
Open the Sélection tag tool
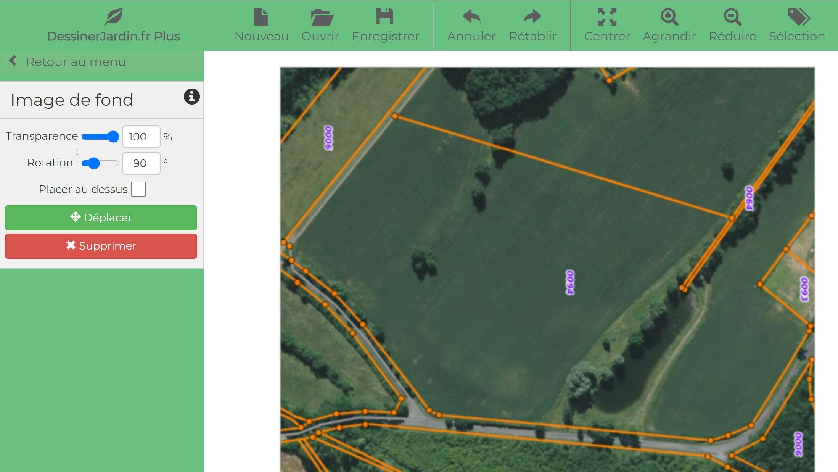pos(797,25)
